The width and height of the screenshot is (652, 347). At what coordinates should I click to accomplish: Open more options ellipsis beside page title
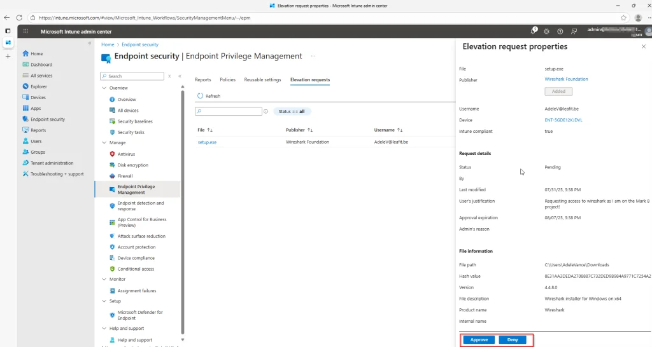313,56
